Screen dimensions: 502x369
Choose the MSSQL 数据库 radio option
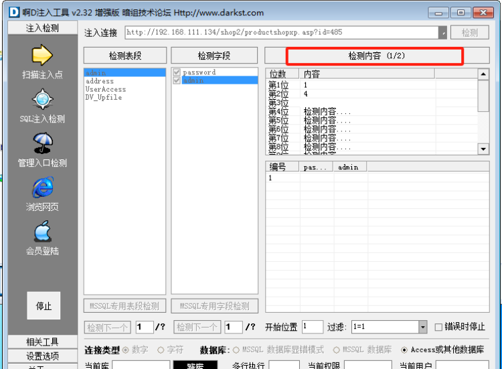(x=337, y=350)
